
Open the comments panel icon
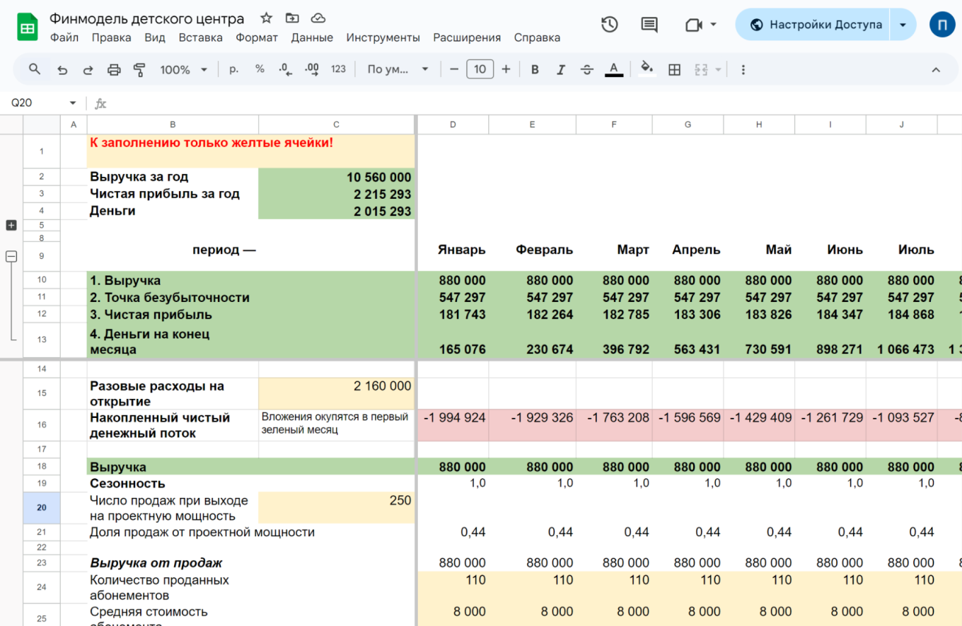[649, 25]
